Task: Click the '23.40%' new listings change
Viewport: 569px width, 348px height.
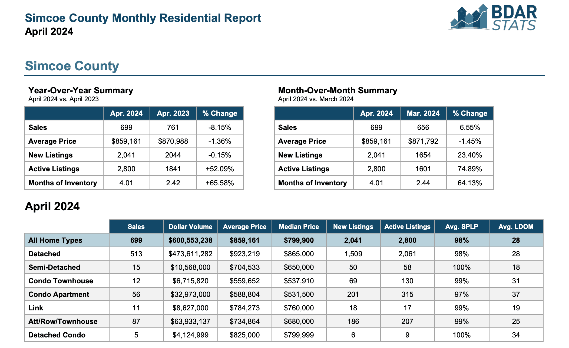Action: click(x=470, y=155)
